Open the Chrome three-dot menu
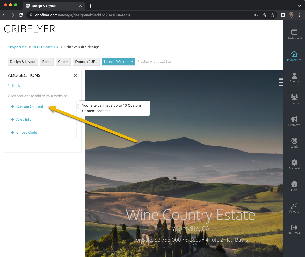This screenshot has height=257, width=305. coord(300,15)
